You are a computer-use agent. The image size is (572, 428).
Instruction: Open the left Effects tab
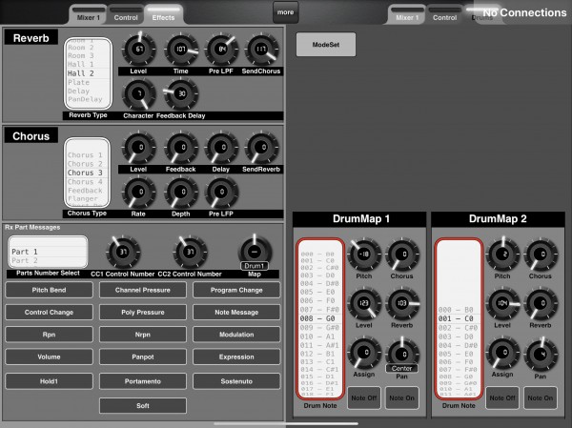[163, 17]
